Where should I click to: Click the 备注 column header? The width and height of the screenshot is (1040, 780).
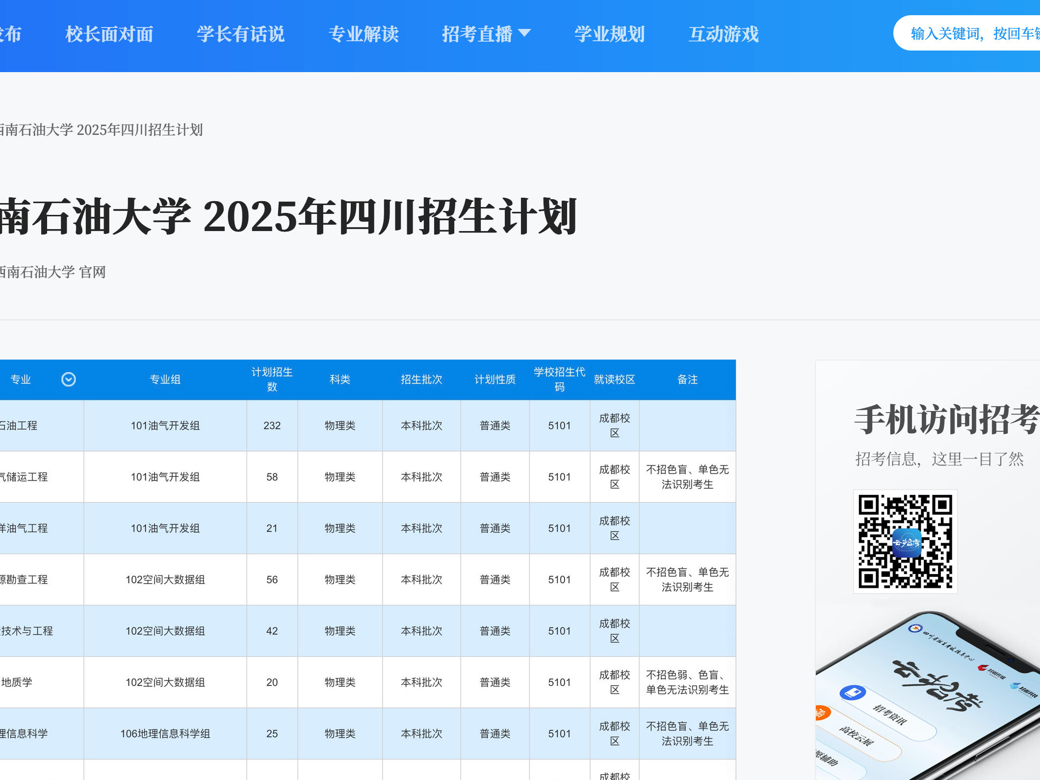point(687,380)
